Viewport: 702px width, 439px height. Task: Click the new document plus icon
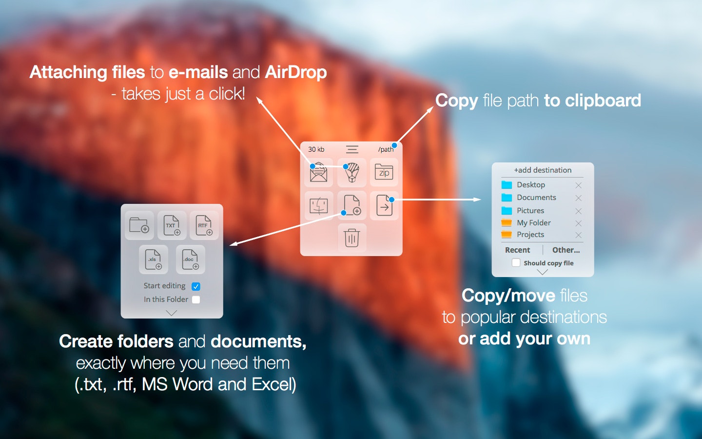pyautogui.click(x=351, y=206)
